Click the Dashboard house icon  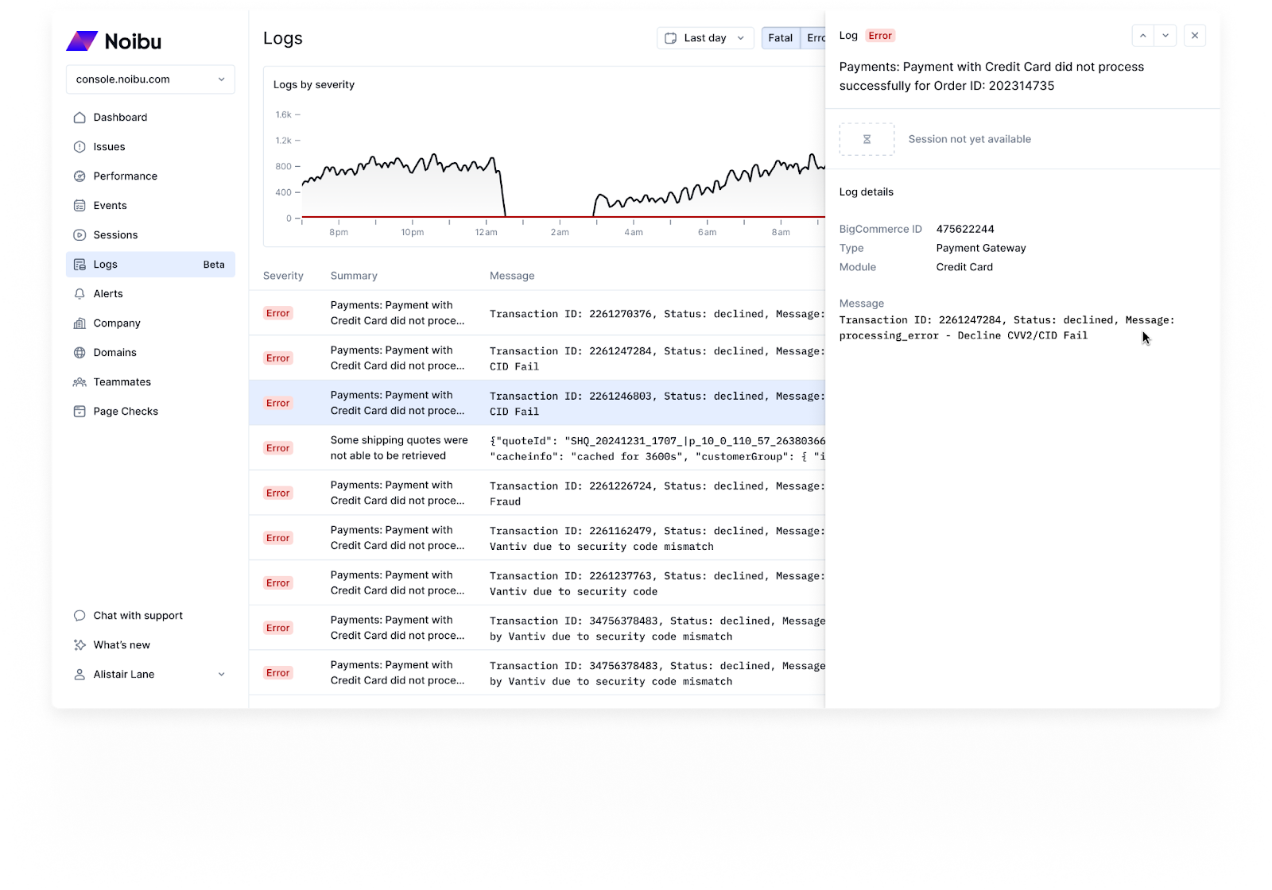pyautogui.click(x=79, y=118)
